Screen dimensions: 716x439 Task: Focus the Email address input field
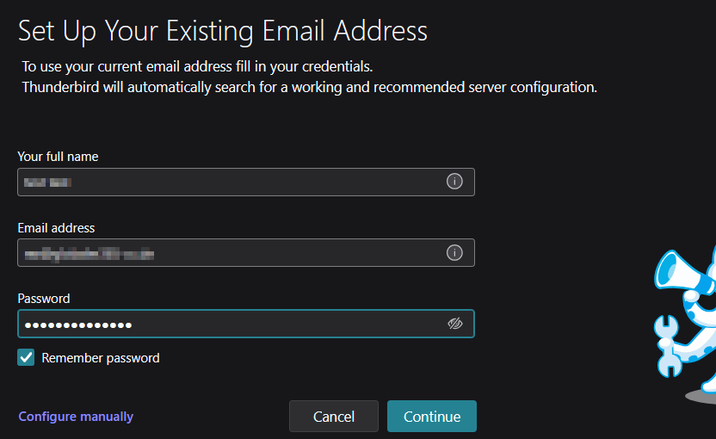(x=246, y=252)
